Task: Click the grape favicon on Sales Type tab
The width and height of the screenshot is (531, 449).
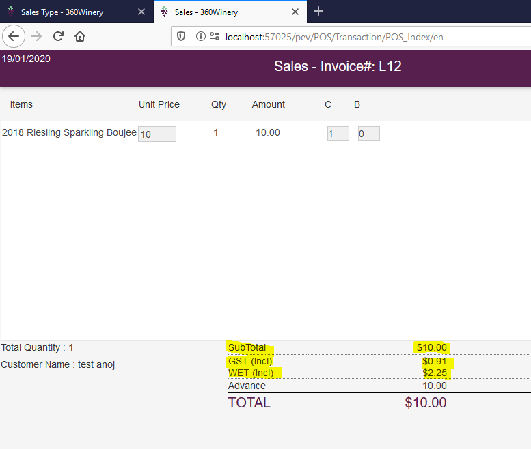Action: click(x=11, y=12)
